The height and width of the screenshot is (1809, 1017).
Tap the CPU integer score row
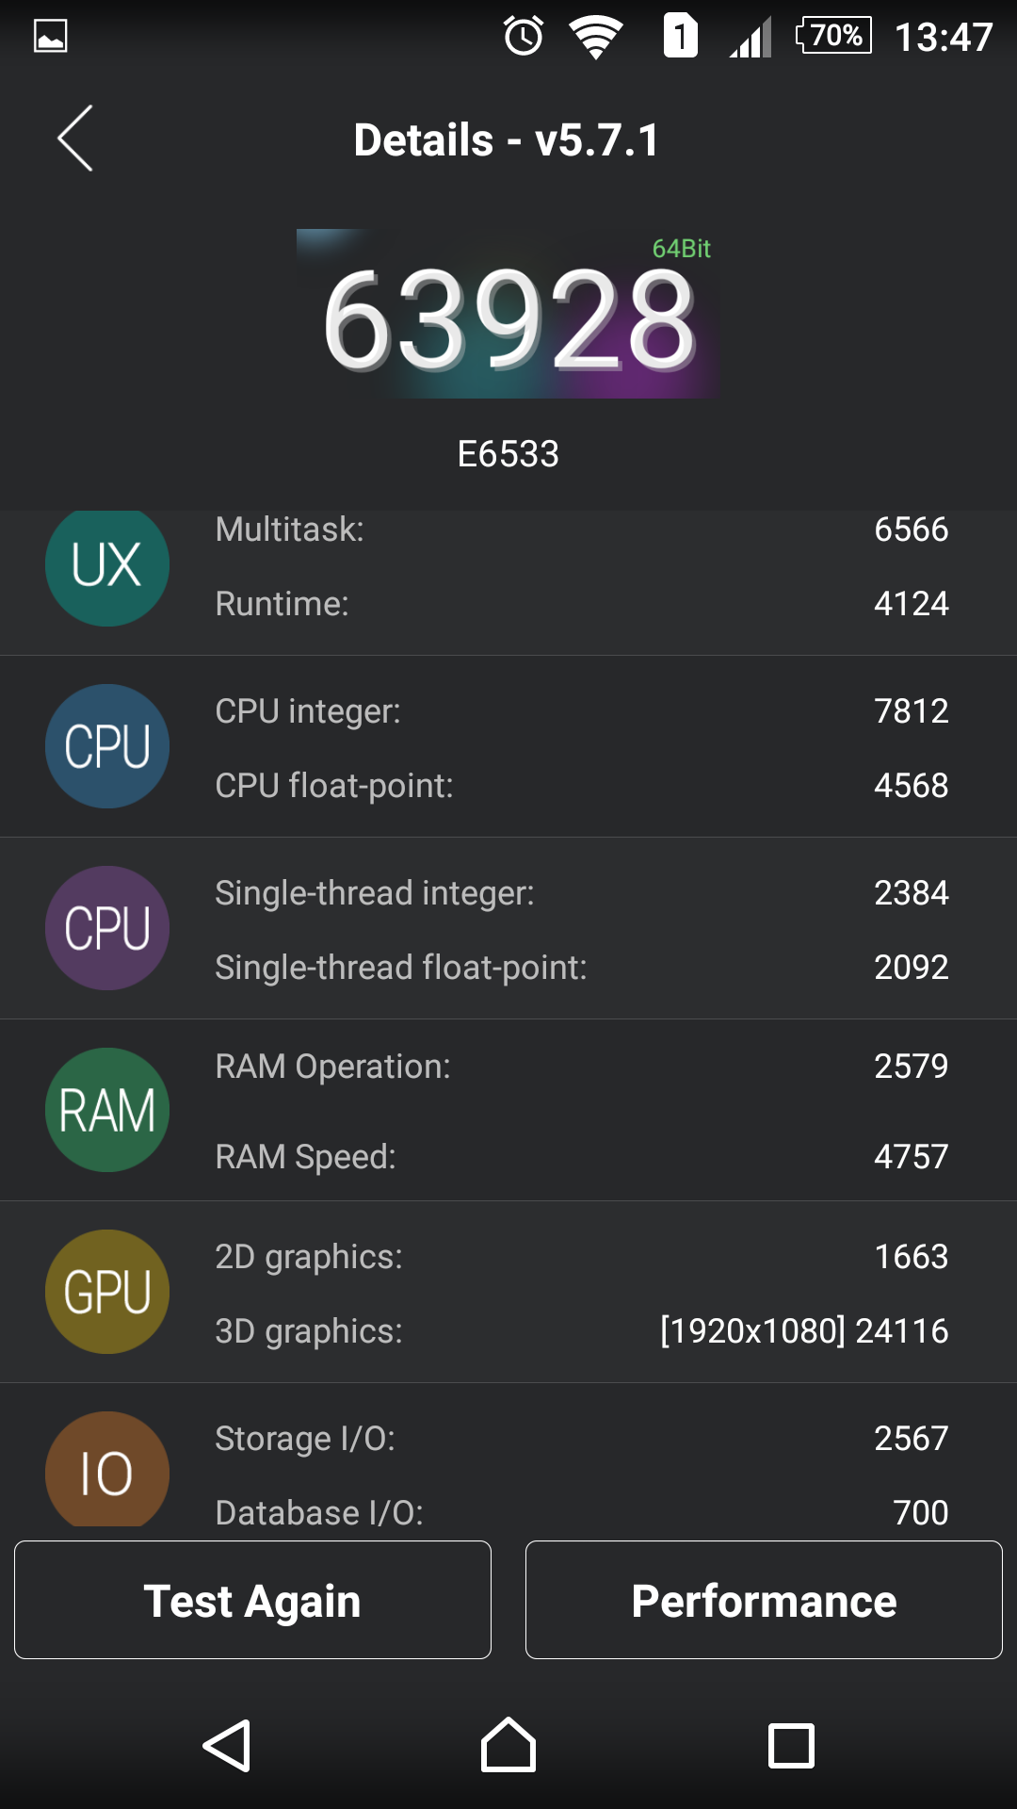(581, 711)
